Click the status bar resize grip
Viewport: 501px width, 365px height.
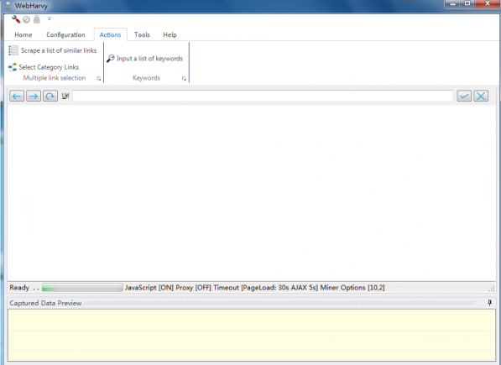pos(492,289)
